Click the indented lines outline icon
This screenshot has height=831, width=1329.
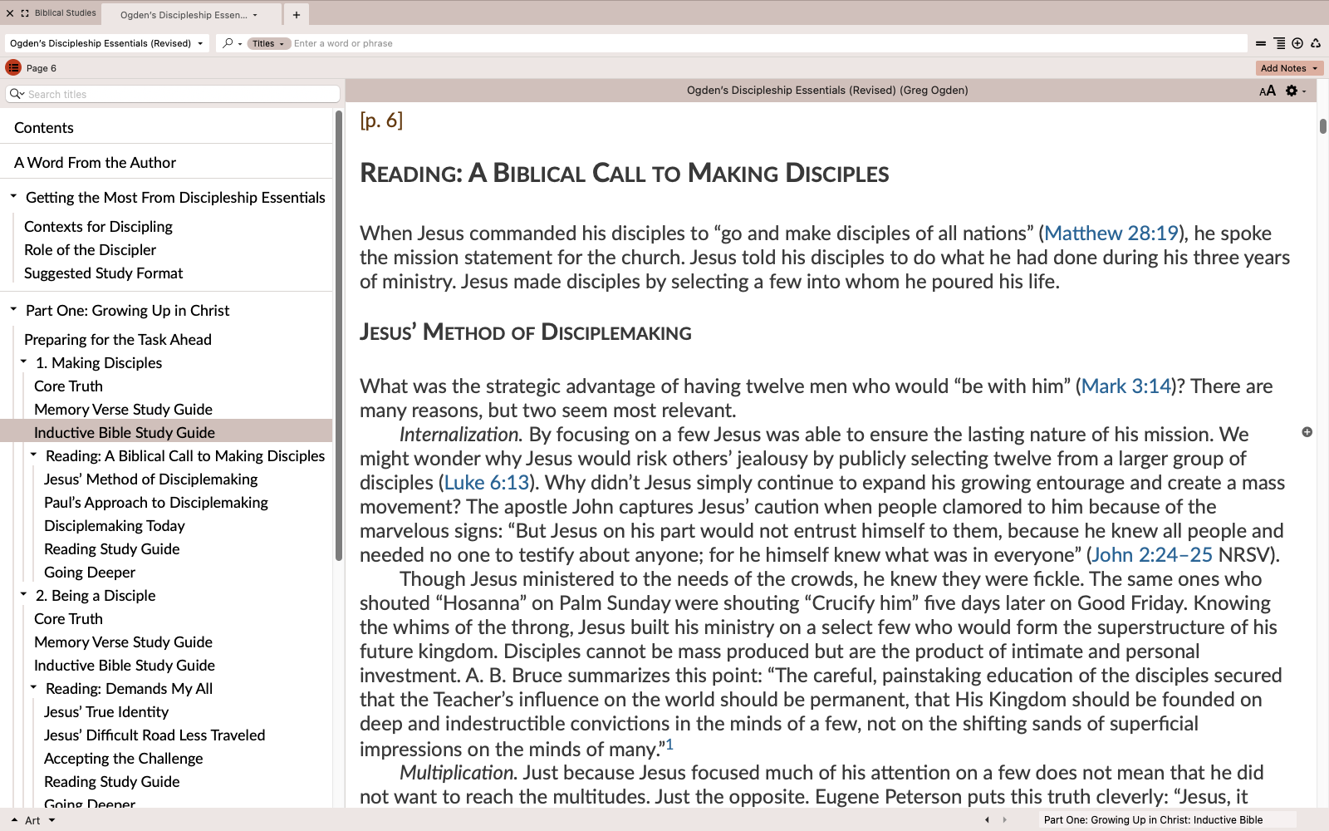(x=1279, y=43)
